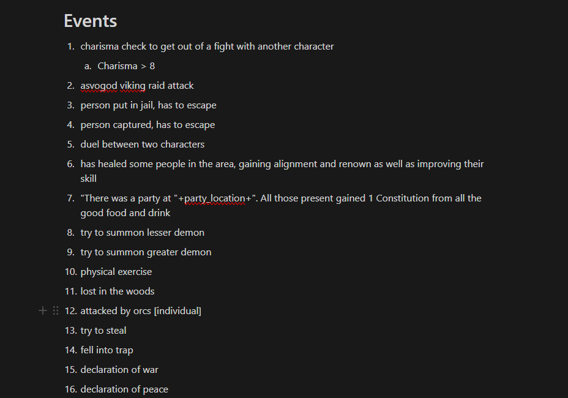Viewport: 568px width, 398px height.
Task: Click the 'person captured, has to escape' item
Action: point(148,125)
